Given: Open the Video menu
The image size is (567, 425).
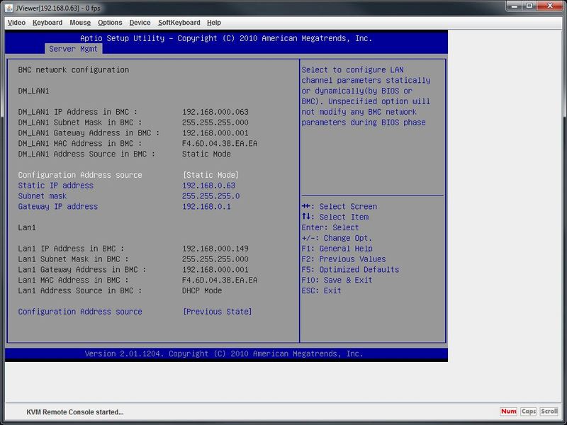Looking at the screenshot, I should (16, 23).
